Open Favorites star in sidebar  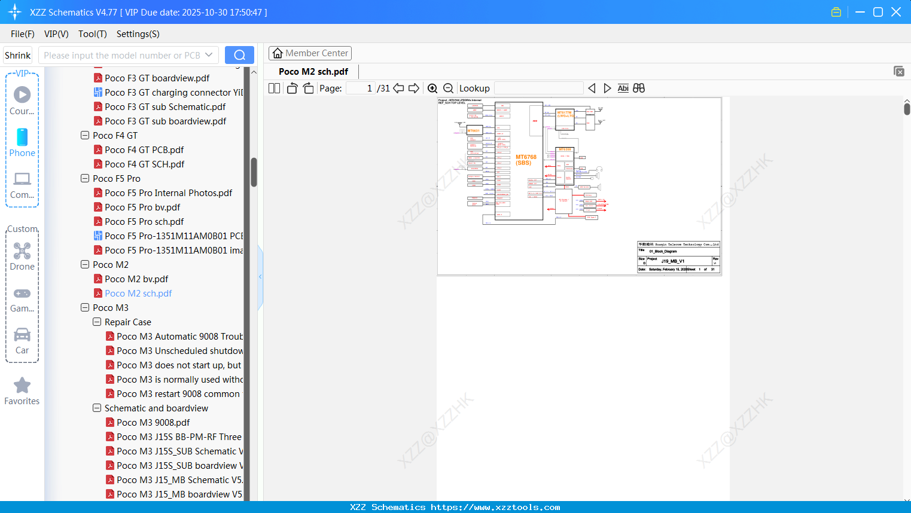[22, 391]
